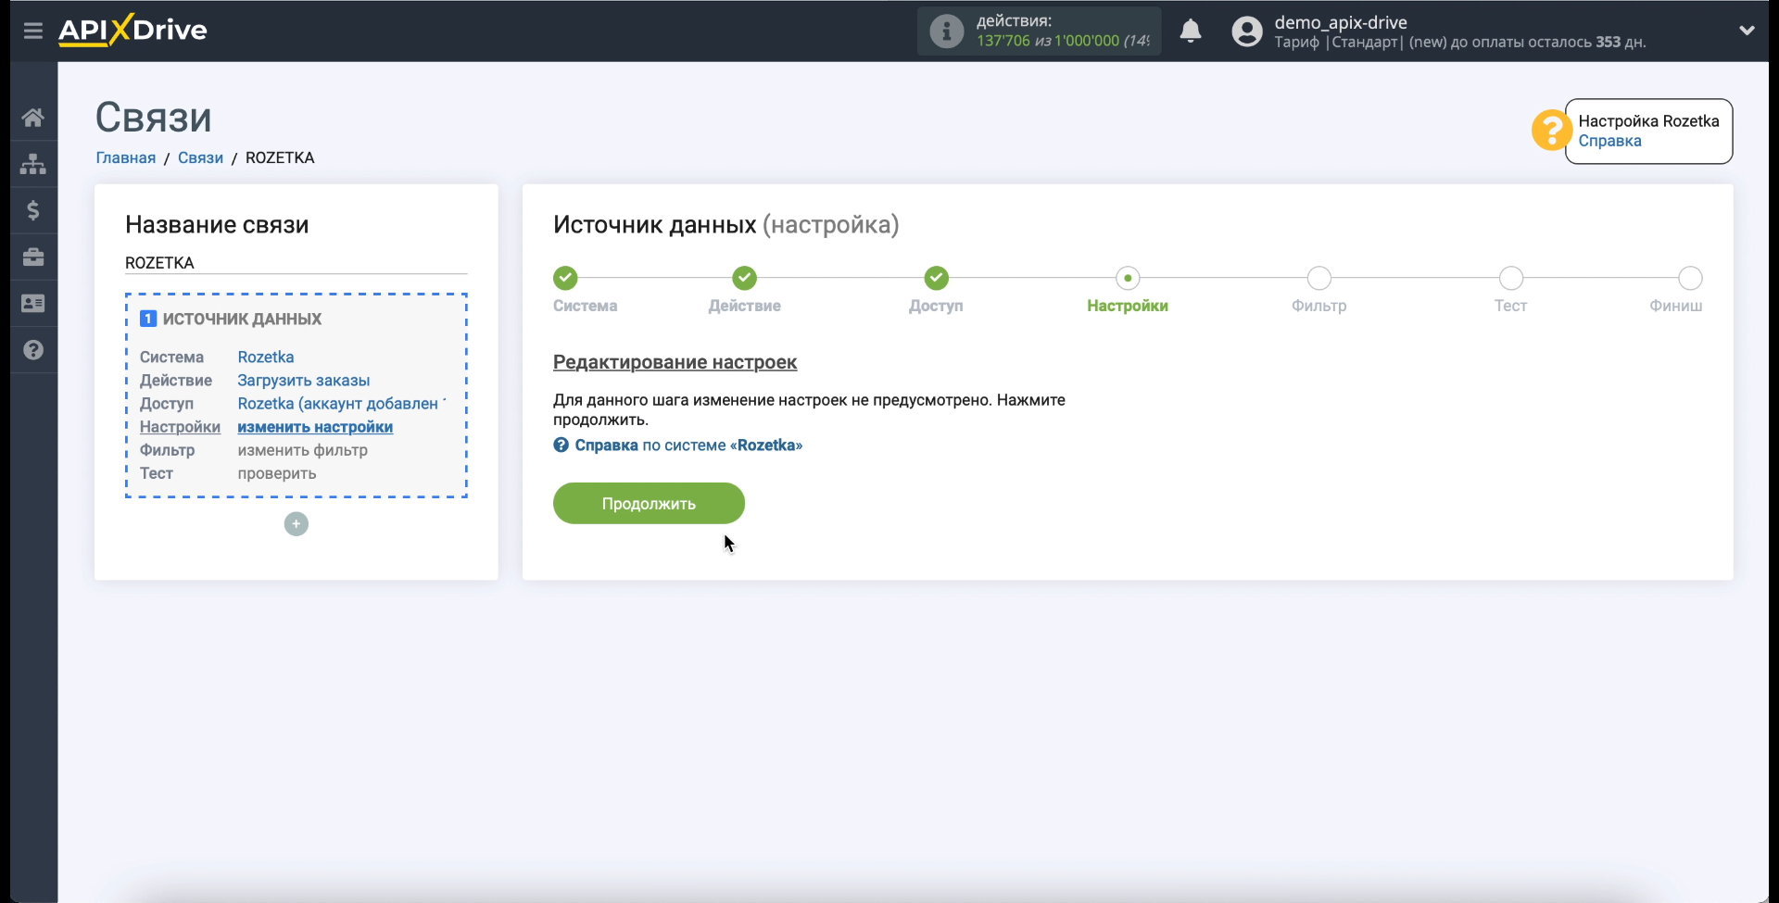Select the Фильтр step circle

click(1319, 278)
